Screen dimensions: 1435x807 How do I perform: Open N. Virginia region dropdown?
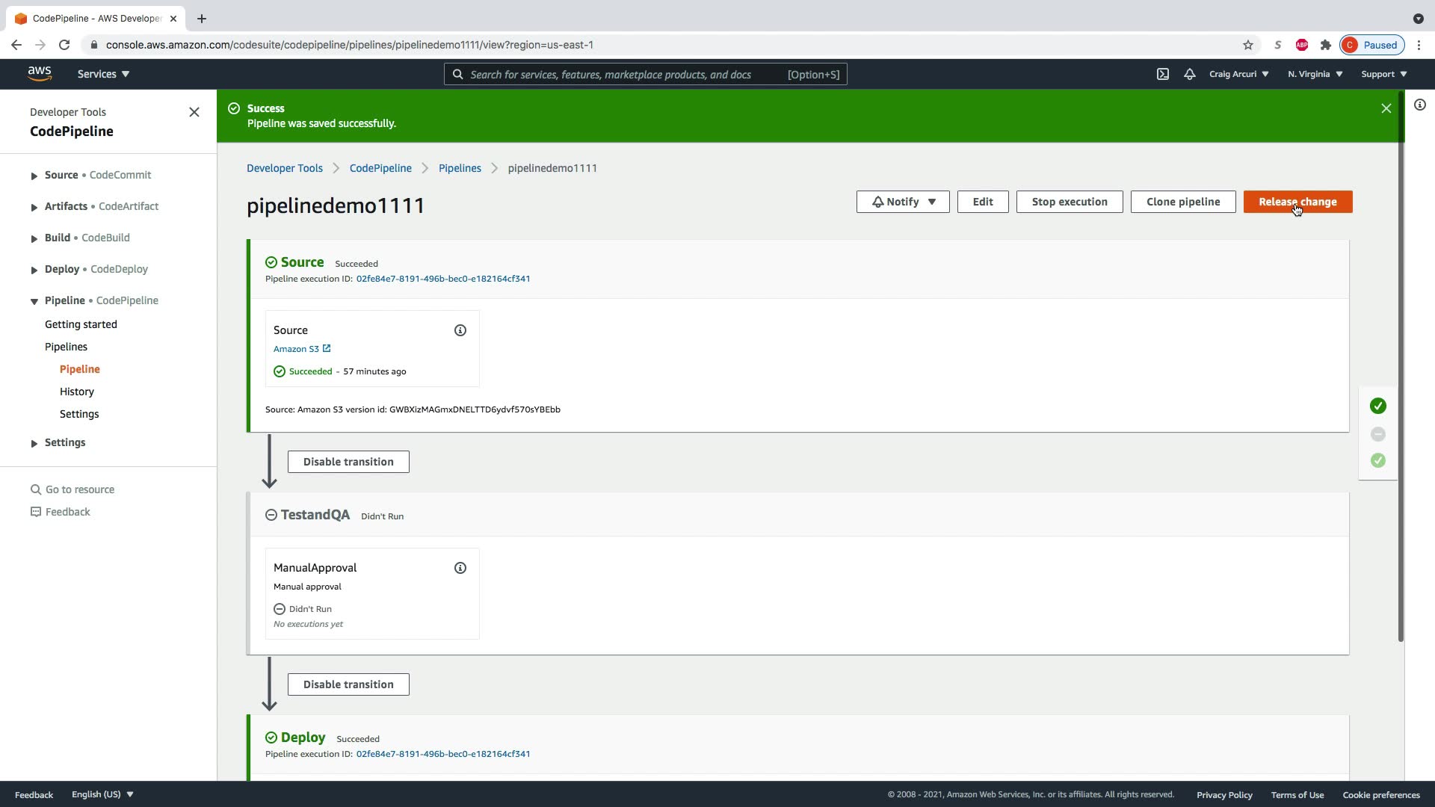[x=1315, y=74]
